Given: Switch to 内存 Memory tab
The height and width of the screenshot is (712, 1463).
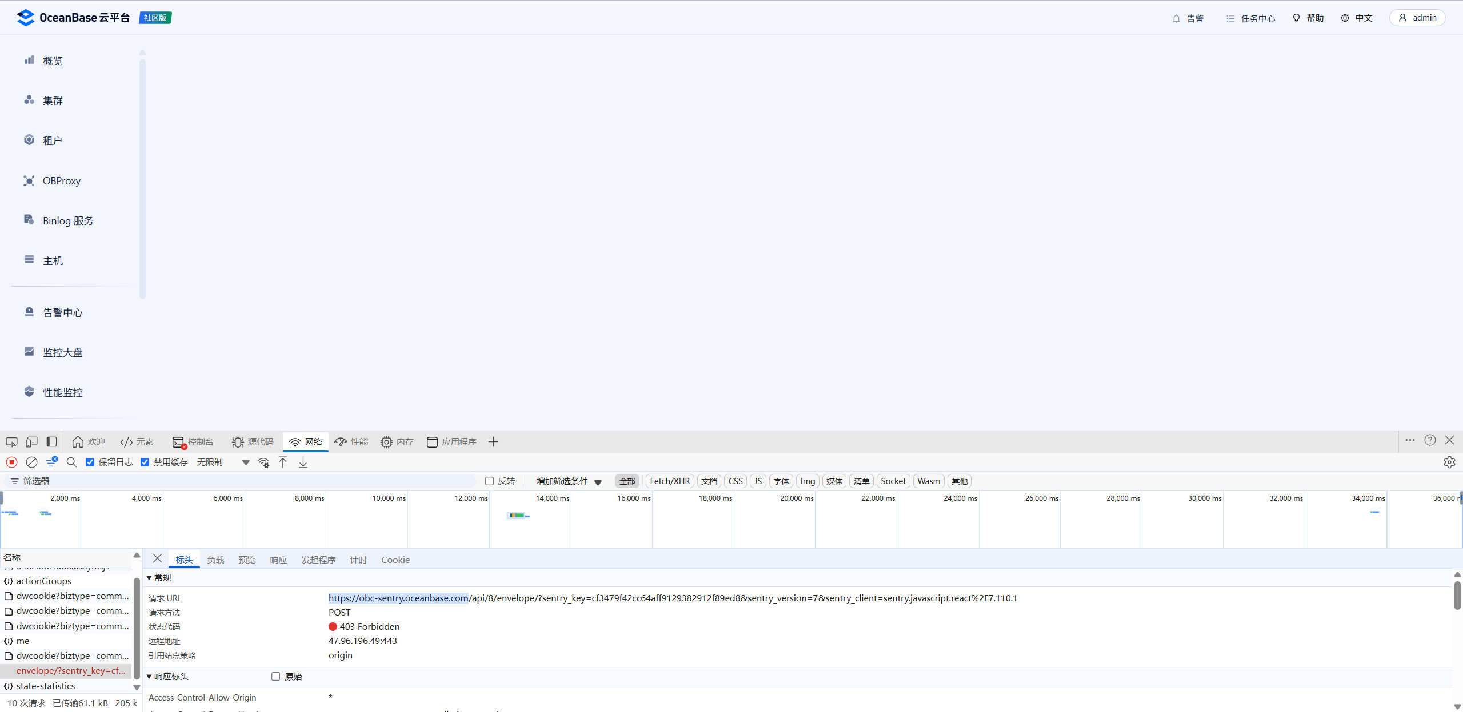Looking at the screenshot, I should pyautogui.click(x=397, y=442).
